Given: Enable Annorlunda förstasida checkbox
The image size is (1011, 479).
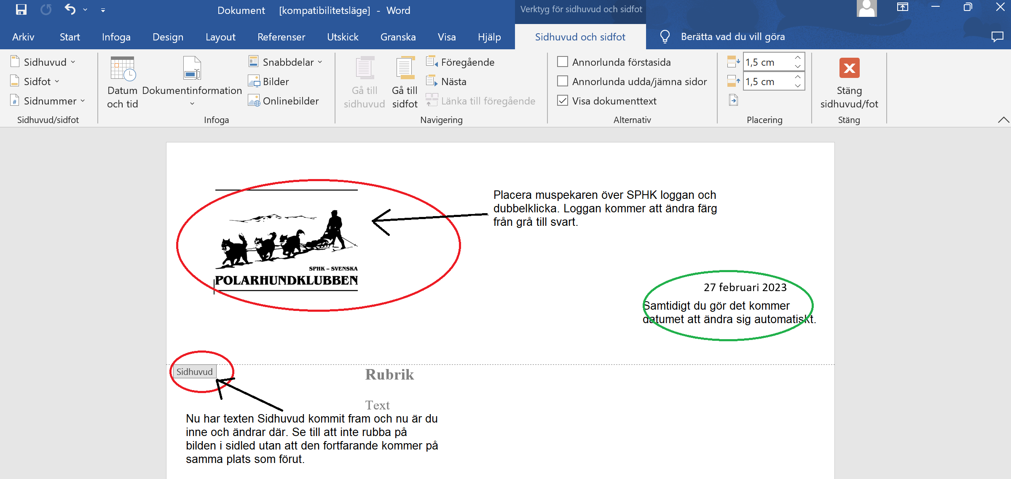Looking at the screenshot, I should click(563, 62).
